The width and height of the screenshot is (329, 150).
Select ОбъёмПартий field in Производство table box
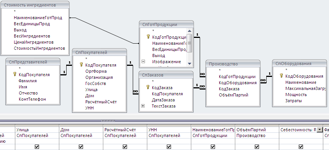coord(233,95)
